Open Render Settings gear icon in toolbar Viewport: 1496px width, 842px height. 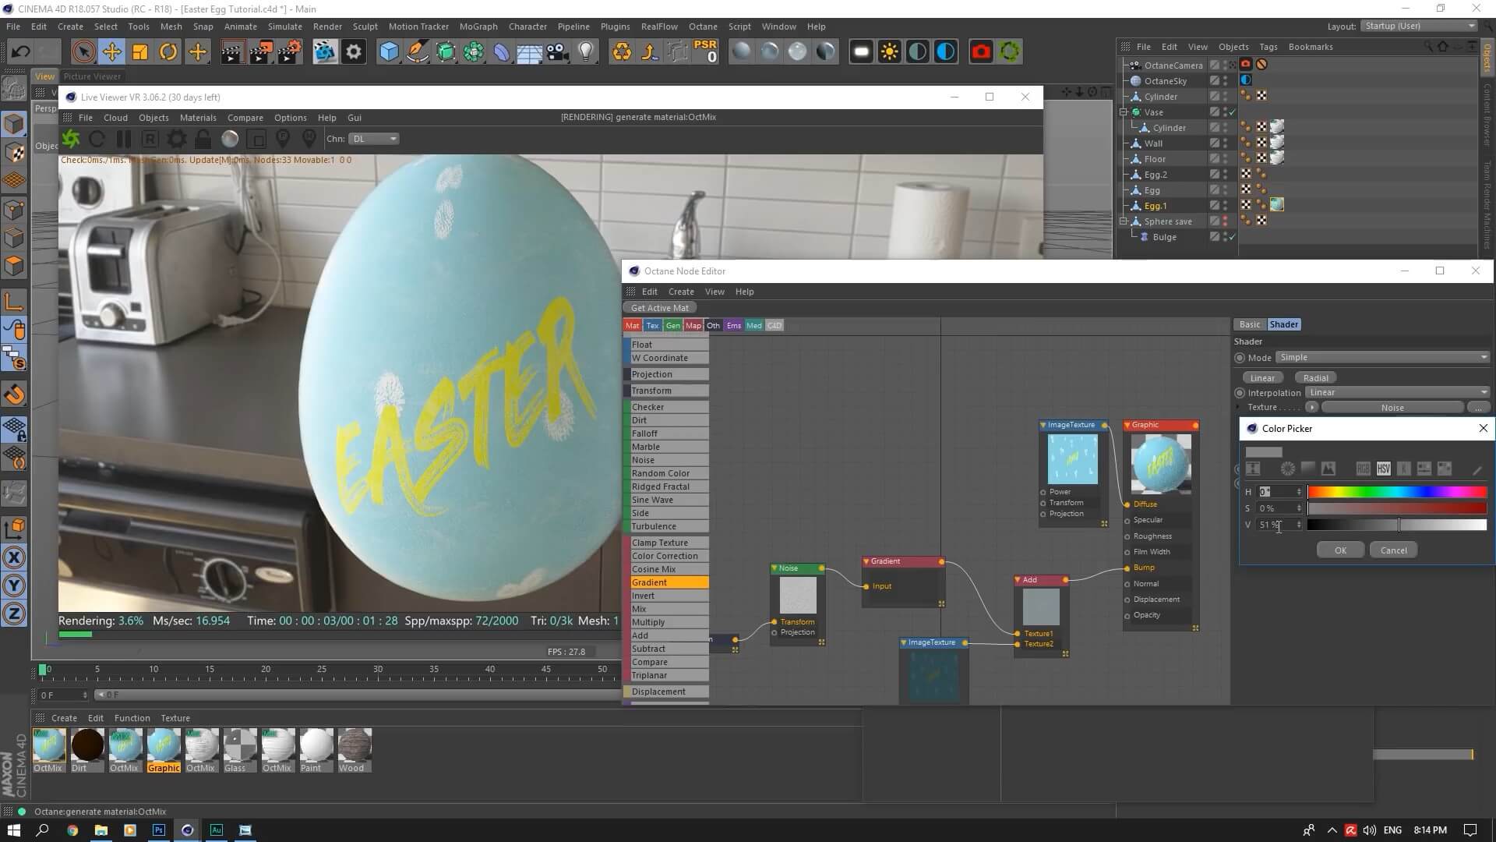click(x=353, y=52)
